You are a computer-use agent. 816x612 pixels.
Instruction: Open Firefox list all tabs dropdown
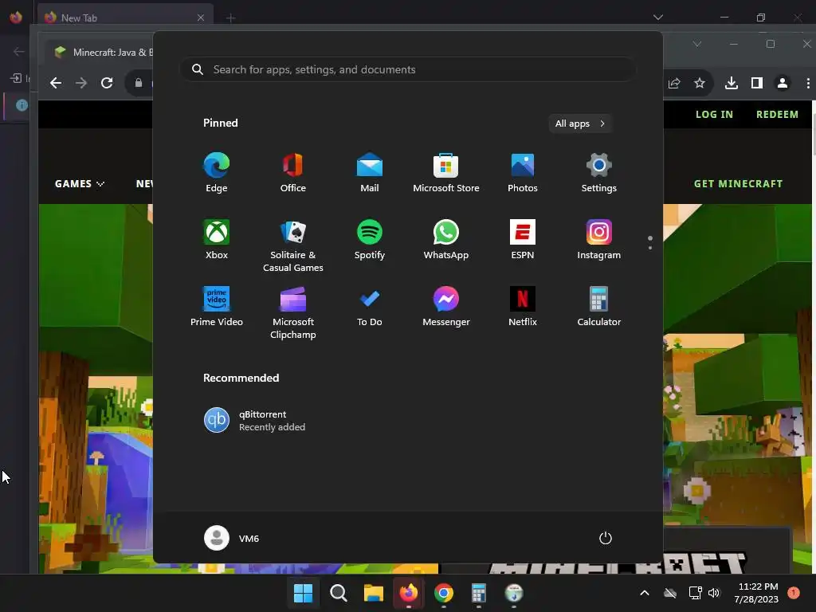coord(657,18)
